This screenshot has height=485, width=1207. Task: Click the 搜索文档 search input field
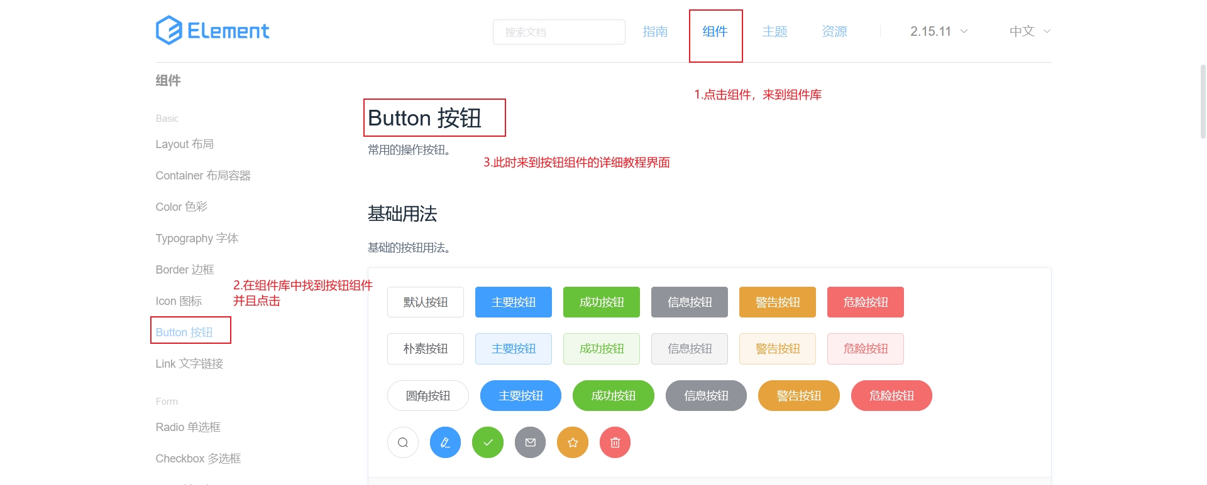559,32
